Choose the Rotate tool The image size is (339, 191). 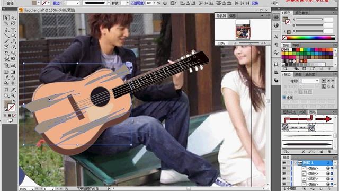coord(6,53)
